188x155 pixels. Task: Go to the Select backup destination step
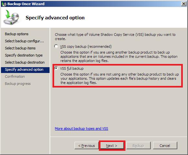25,62
